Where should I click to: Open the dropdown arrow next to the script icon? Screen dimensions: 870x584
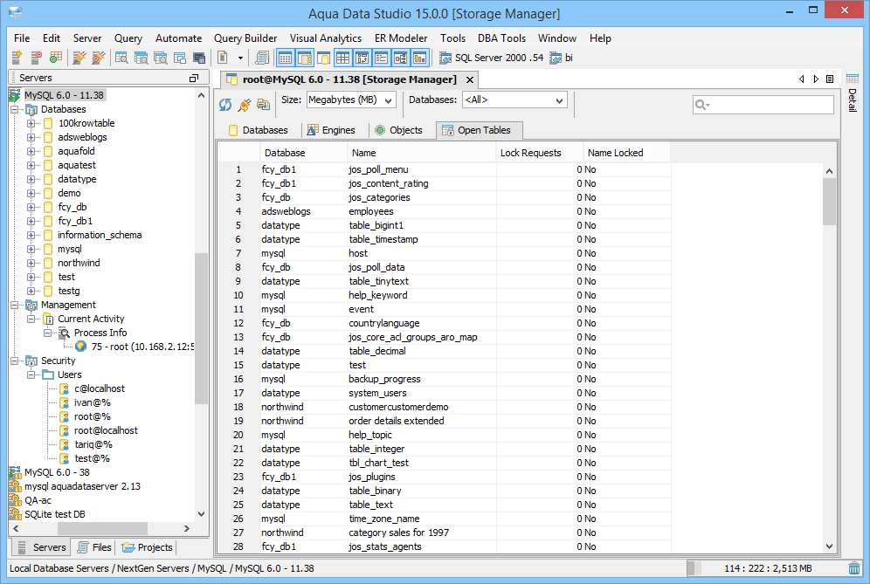240,58
